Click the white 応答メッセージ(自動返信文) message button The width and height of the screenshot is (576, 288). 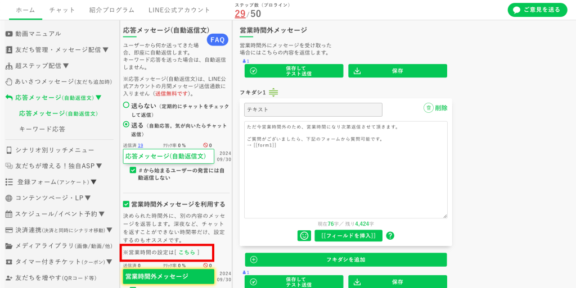click(x=168, y=156)
